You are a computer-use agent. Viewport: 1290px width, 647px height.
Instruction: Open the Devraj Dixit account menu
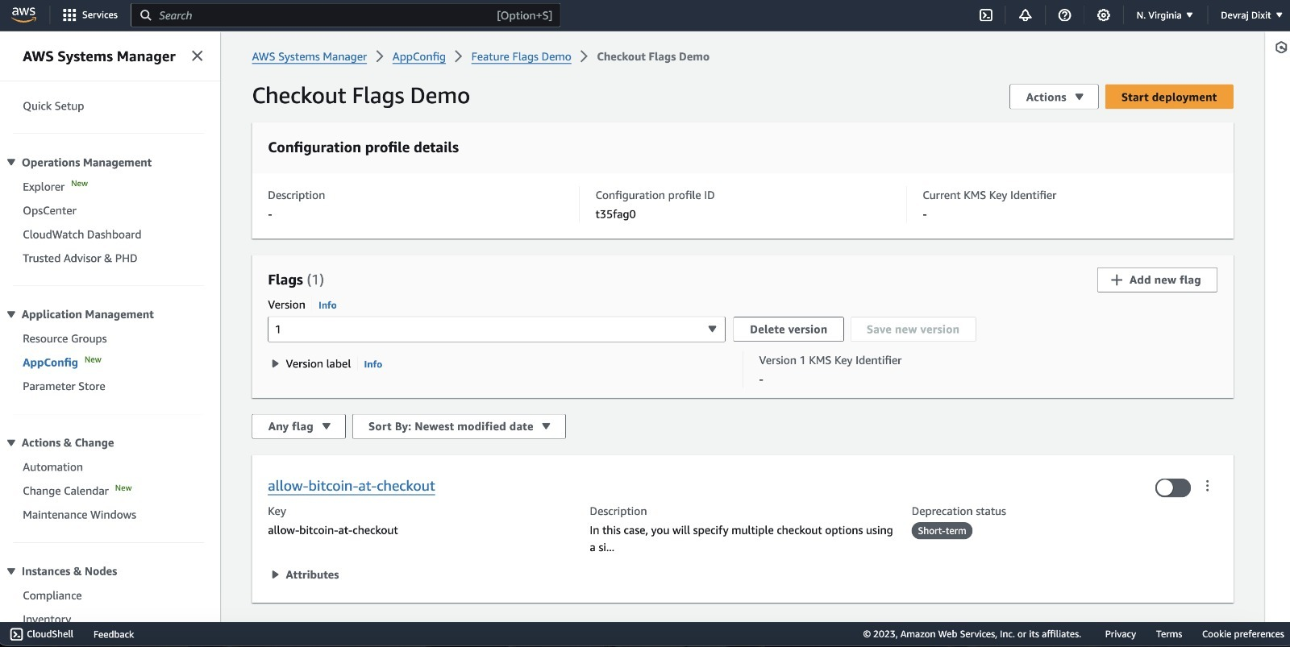pos(1251,15)
